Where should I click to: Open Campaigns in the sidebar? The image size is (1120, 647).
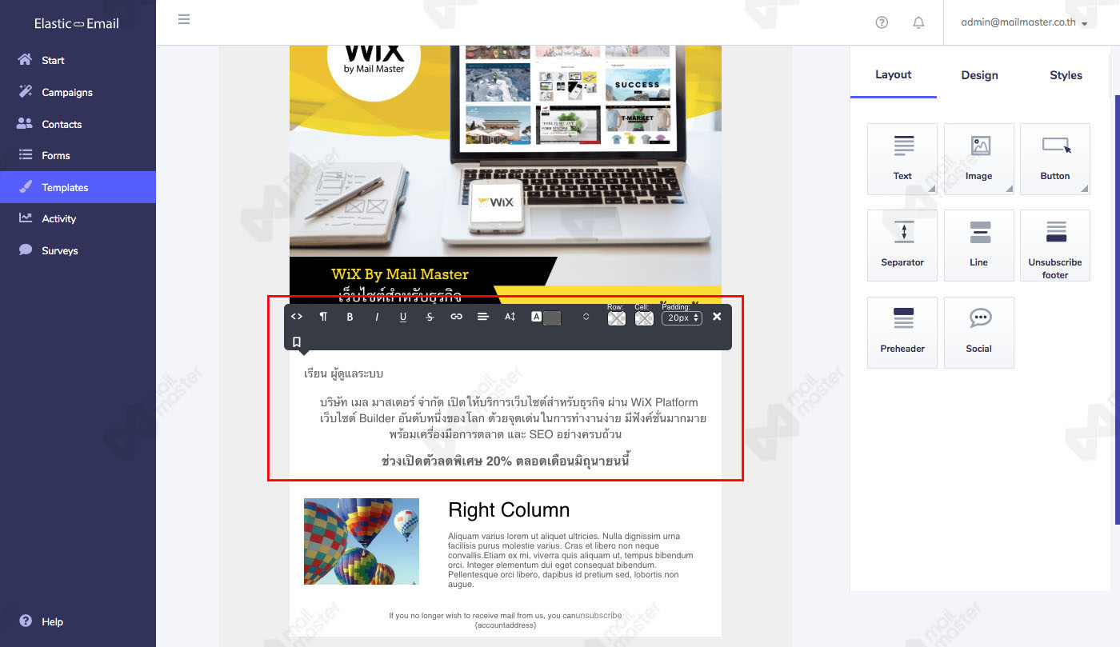point(78,92)
